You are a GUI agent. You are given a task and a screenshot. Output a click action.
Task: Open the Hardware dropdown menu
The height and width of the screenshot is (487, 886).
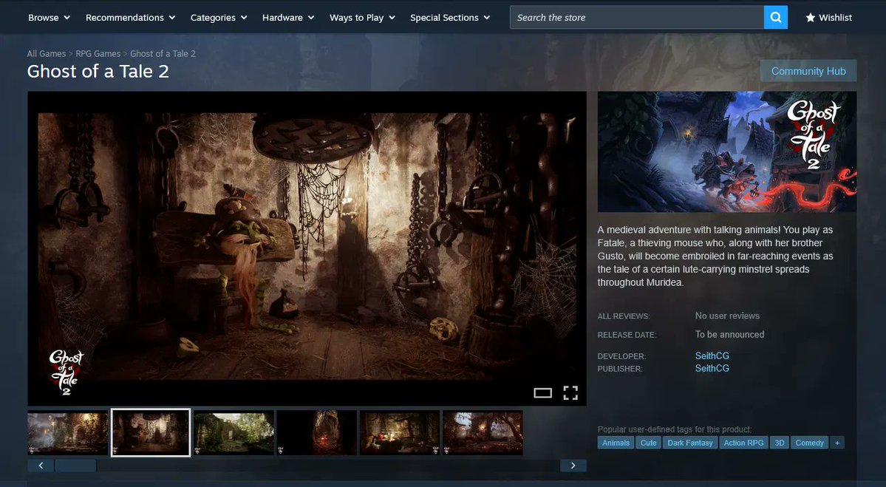(x=288, y=18)
